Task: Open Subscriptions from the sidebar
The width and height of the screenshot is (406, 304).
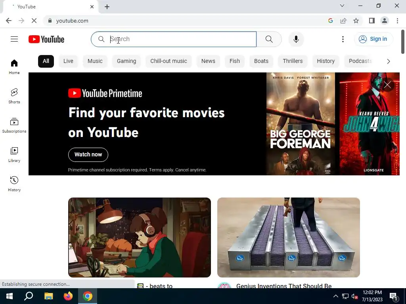Action: [x=14, y=125]
